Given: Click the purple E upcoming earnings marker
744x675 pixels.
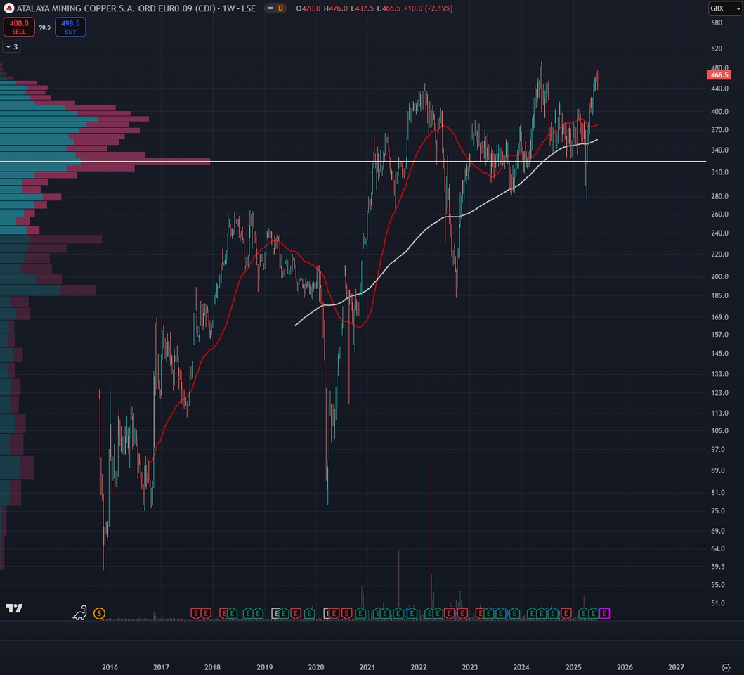Looking at the screenshot, I should point(604,613).
